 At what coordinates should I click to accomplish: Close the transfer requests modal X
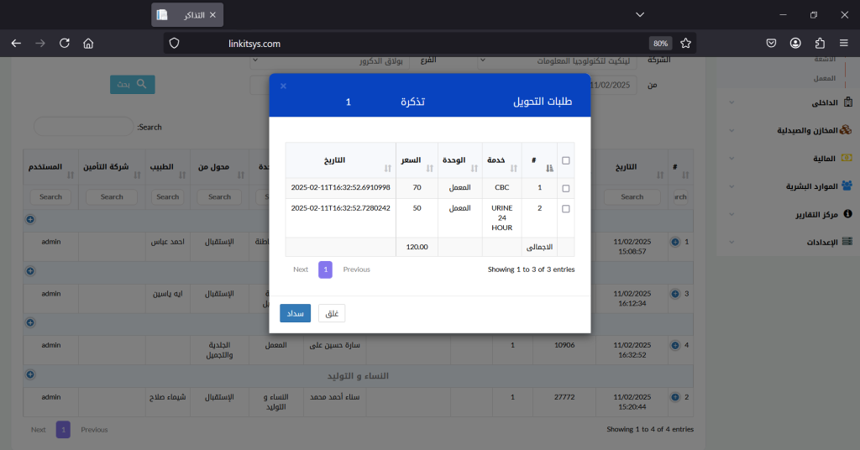point(284,86)
